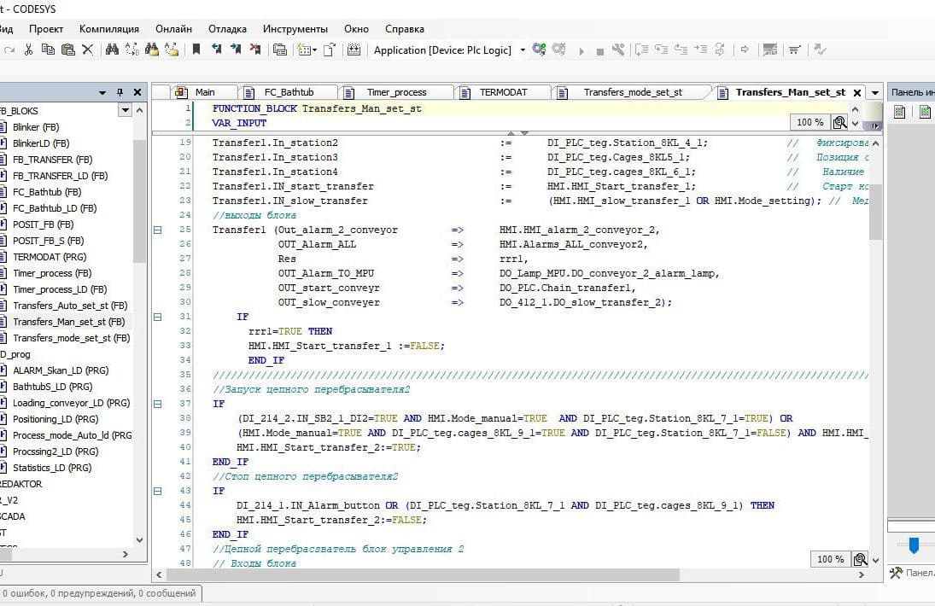Click the Cut scissors icon in toolbar
935x606 pixels.
(28, 50)
